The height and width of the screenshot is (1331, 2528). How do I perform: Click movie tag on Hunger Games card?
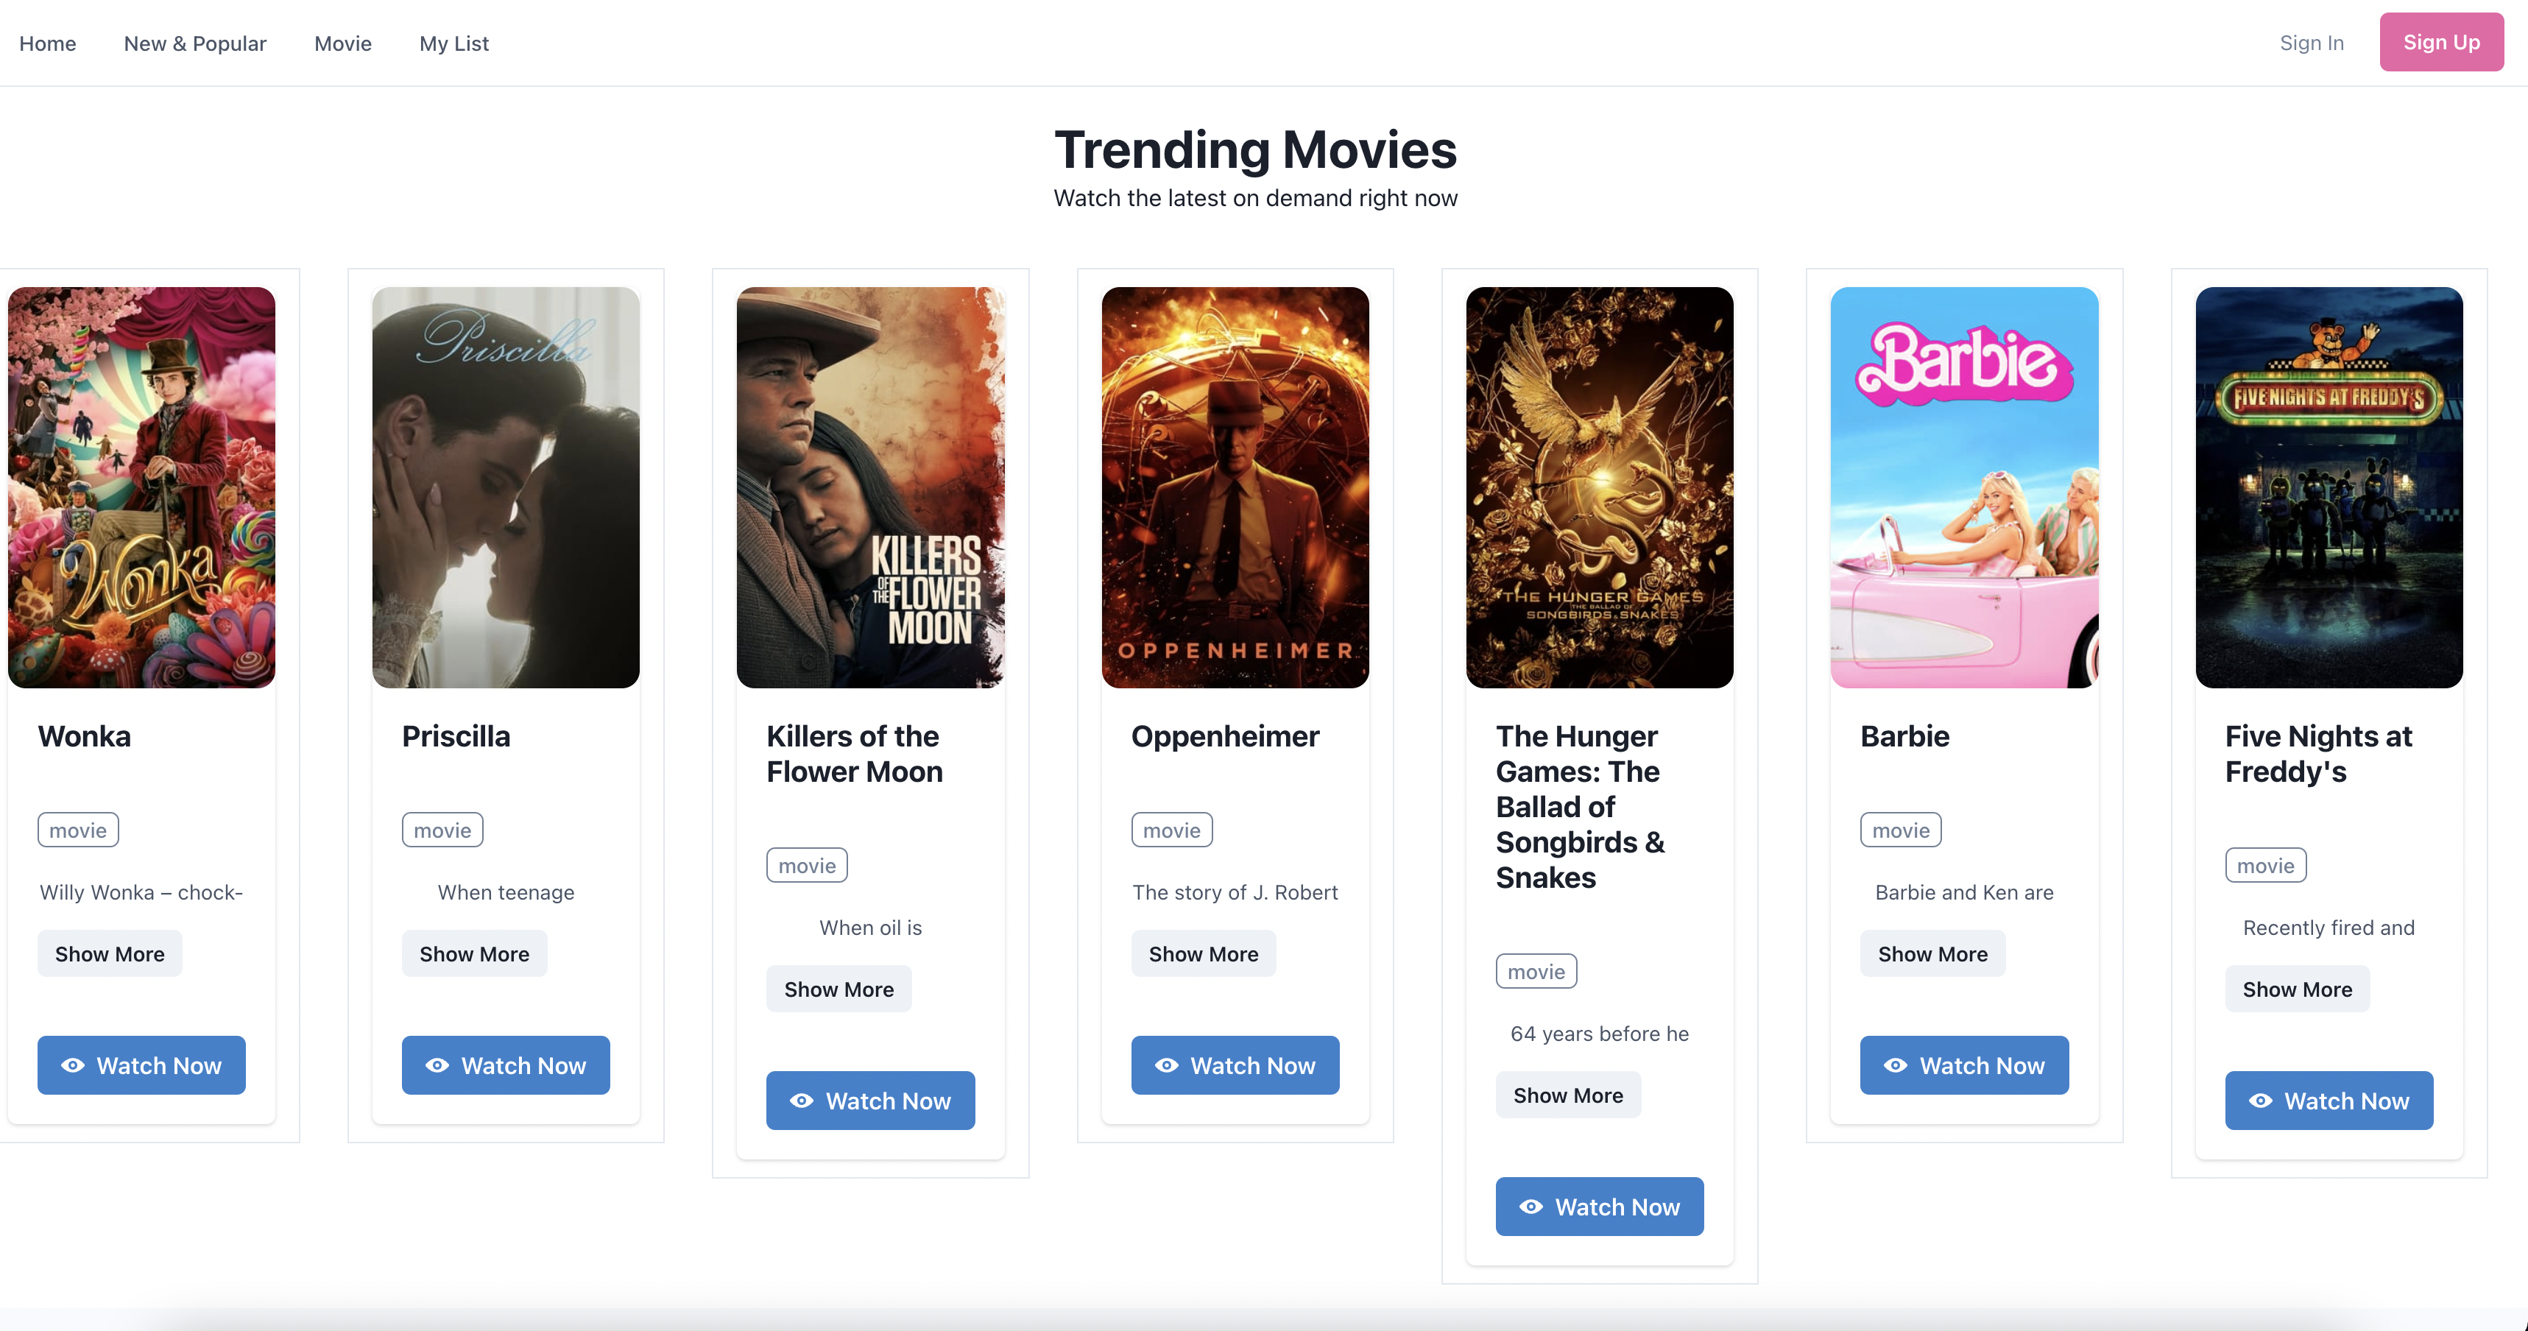(1536, 971)
